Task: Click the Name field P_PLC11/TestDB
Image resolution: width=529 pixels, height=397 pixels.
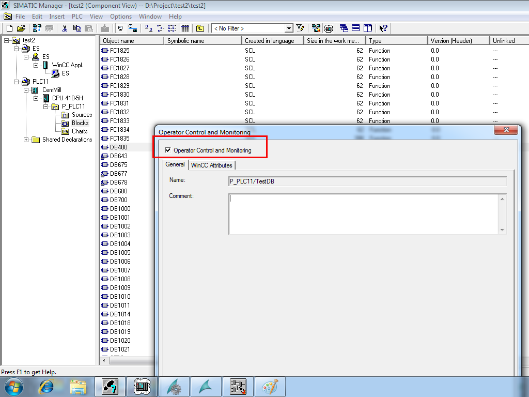Action: click(x=367, y=181)
